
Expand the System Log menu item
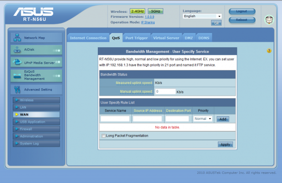coord(36,143)
